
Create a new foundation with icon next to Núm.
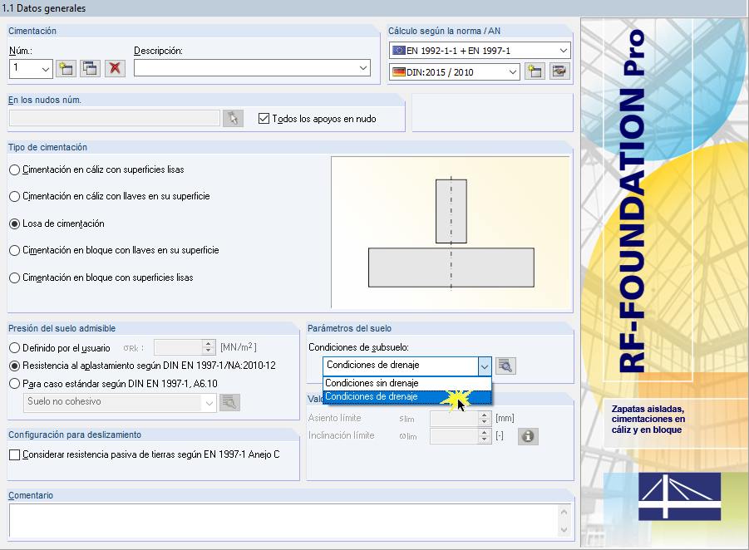(66, 69)
